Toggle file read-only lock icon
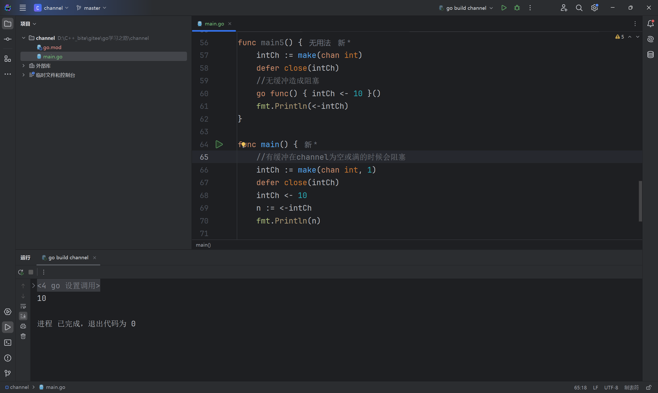Image resolution: width=658 pixels, height=393 pixels. tap(648, 387)
